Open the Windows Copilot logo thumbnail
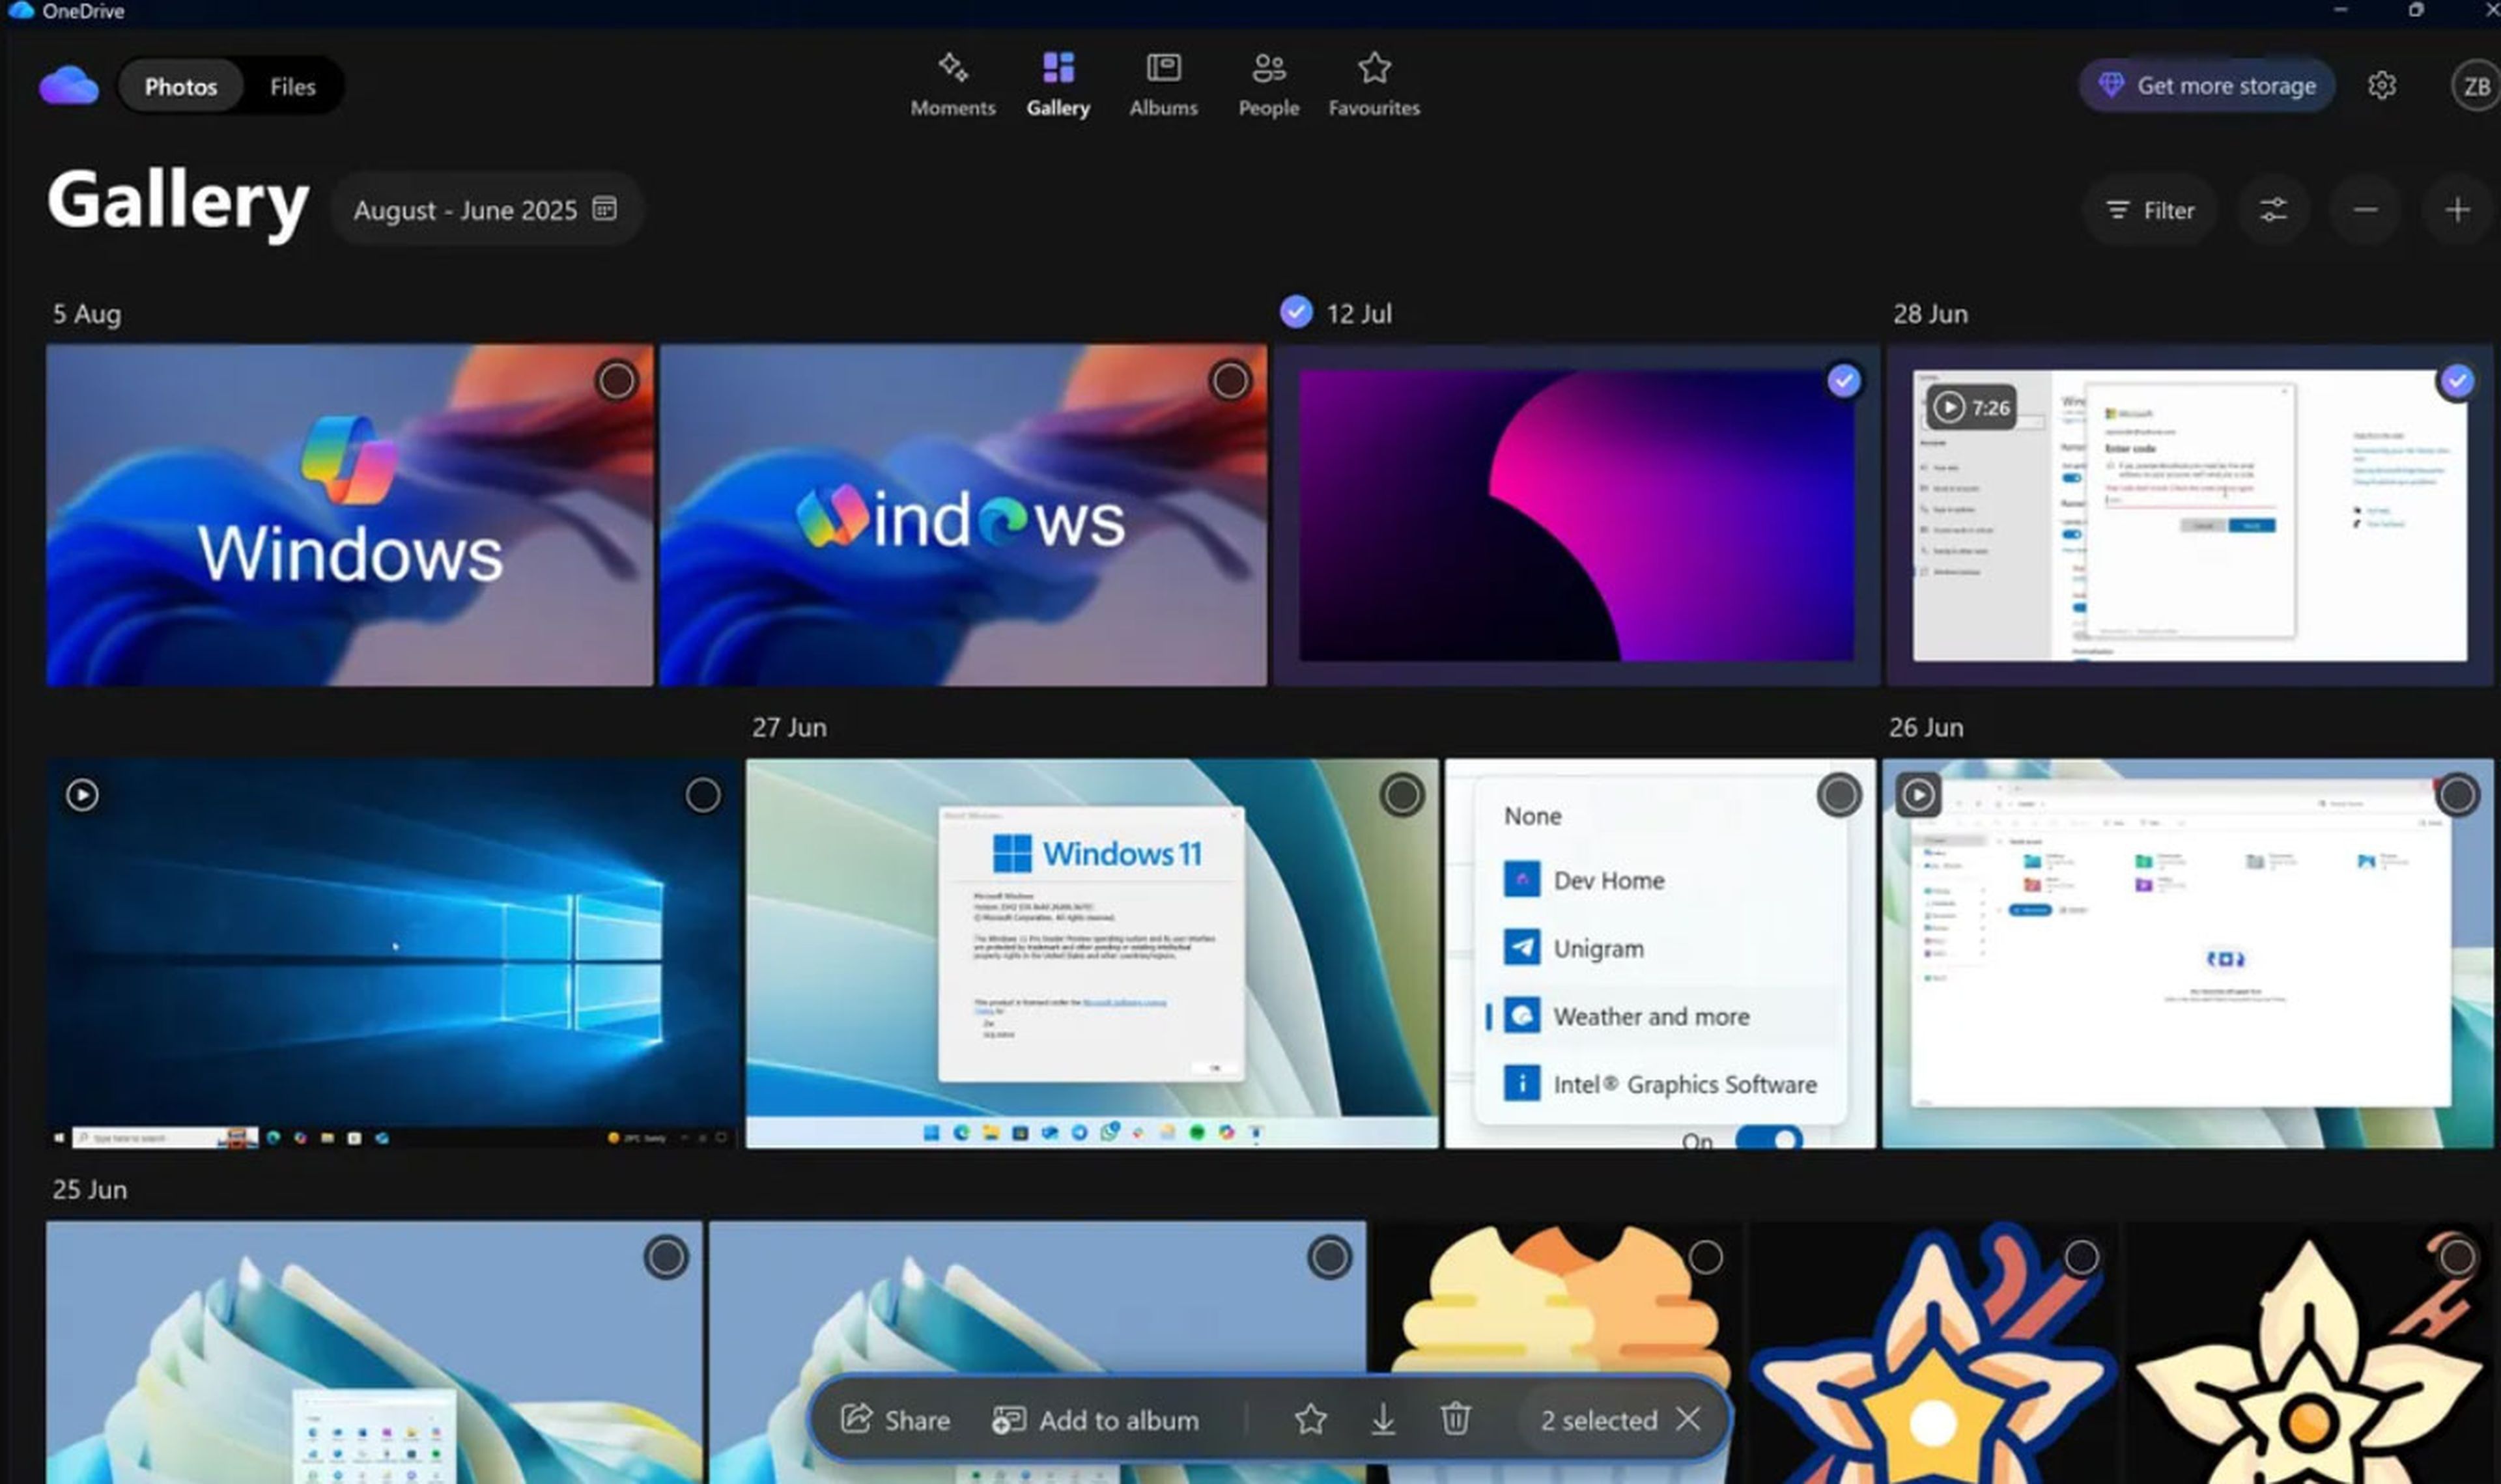Viewport: 2501px width, 1484px height. click(349, 515)
